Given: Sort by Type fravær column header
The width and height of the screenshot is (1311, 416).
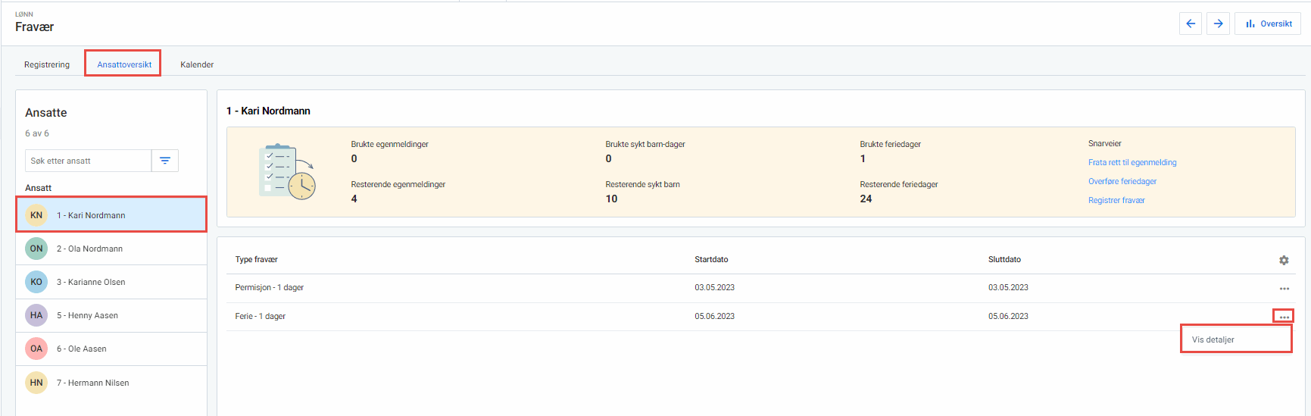Looking at the screenshot, I should (x=256, y=259).
